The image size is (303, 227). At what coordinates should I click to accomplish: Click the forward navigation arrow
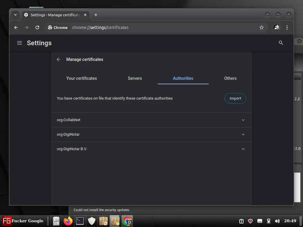pos(27,27)
